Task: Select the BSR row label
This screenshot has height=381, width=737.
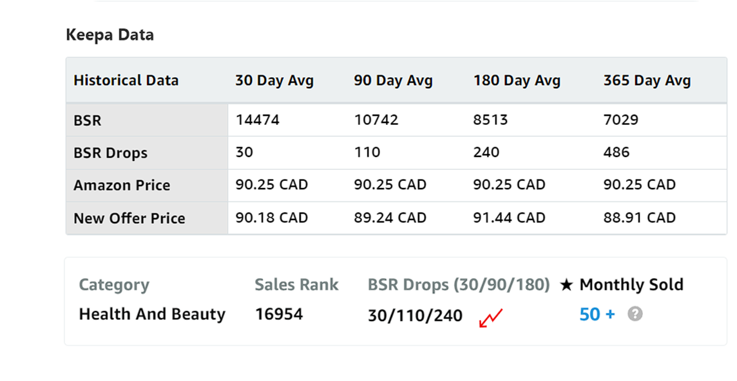Action: (88, 120)
